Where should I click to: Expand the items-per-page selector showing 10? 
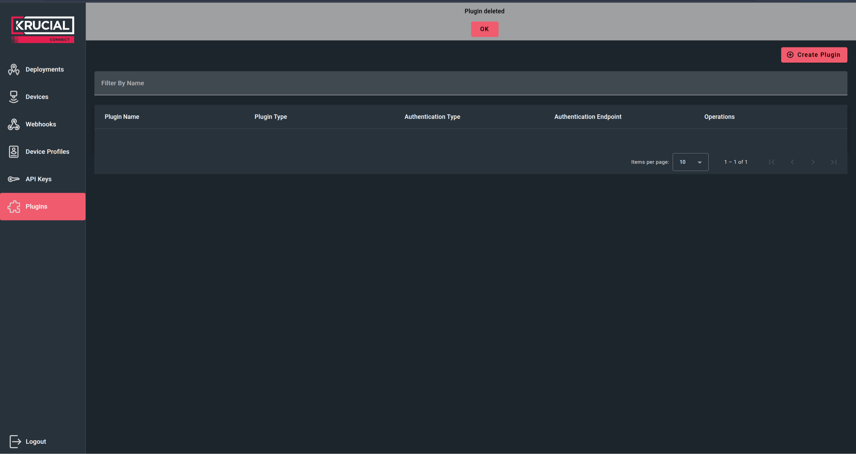(x=690, y=162)
